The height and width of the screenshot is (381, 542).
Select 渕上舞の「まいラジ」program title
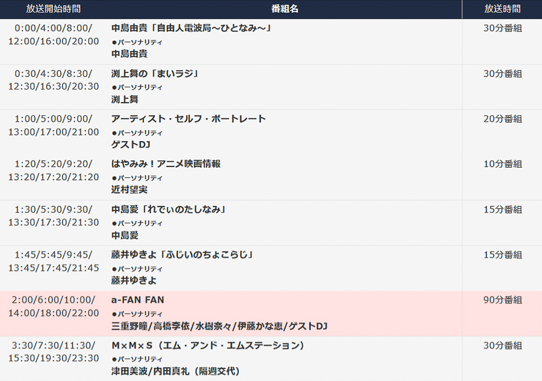pyautogui.click(x=155, y=74)
